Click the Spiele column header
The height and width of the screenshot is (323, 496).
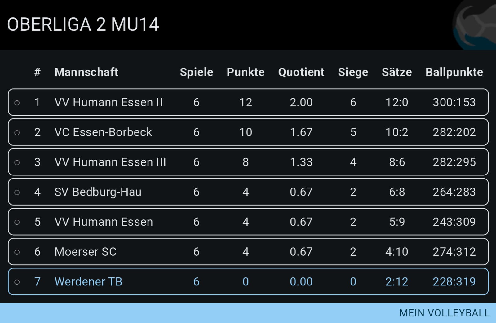(196, 72)
